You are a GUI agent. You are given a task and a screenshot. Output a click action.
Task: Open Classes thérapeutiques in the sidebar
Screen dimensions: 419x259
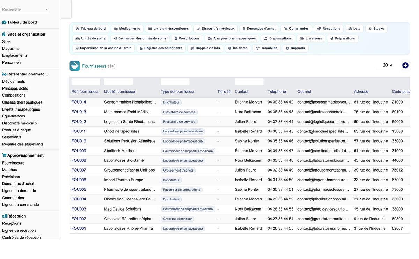coord(22,102)
